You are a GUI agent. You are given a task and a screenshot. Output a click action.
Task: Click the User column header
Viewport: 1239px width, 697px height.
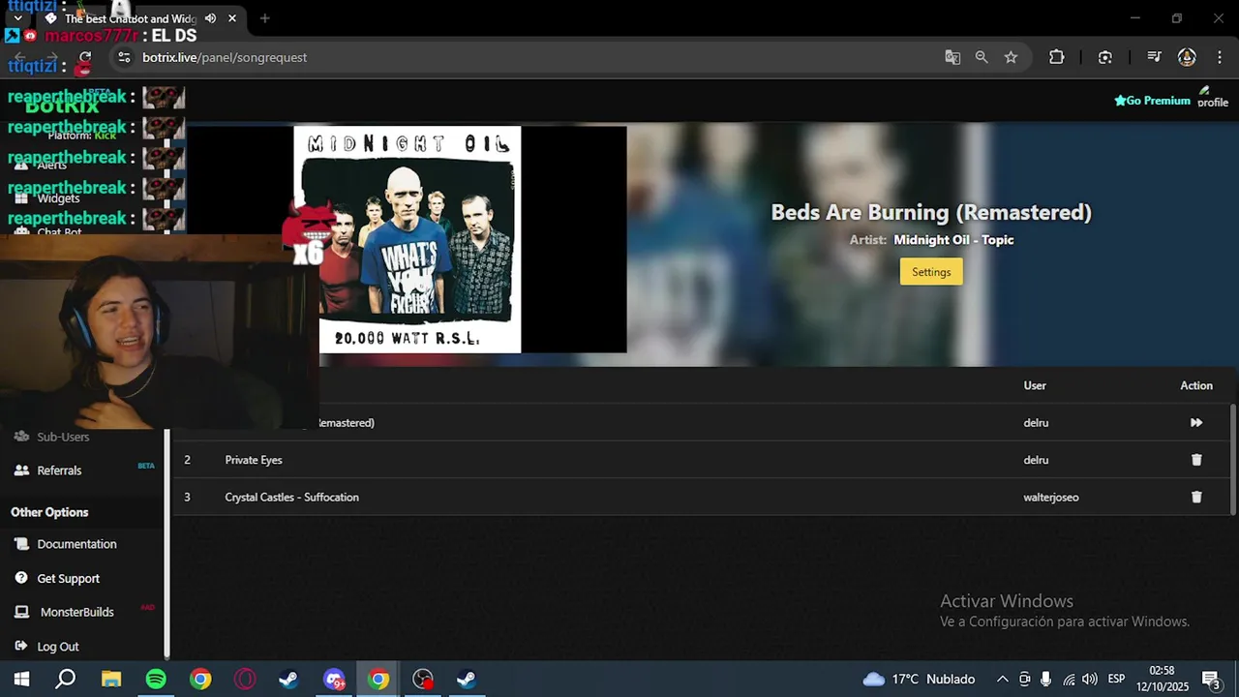pos(1035,385)
